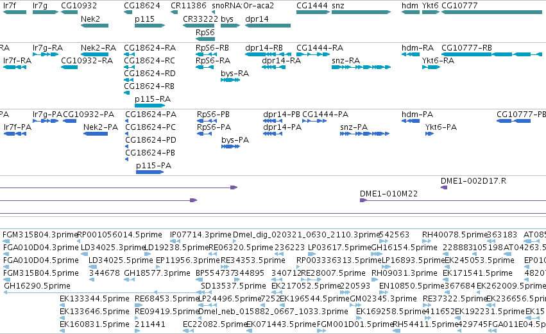Select the CR11386 gene label
546x334 pixels.
tap(189, 6)
